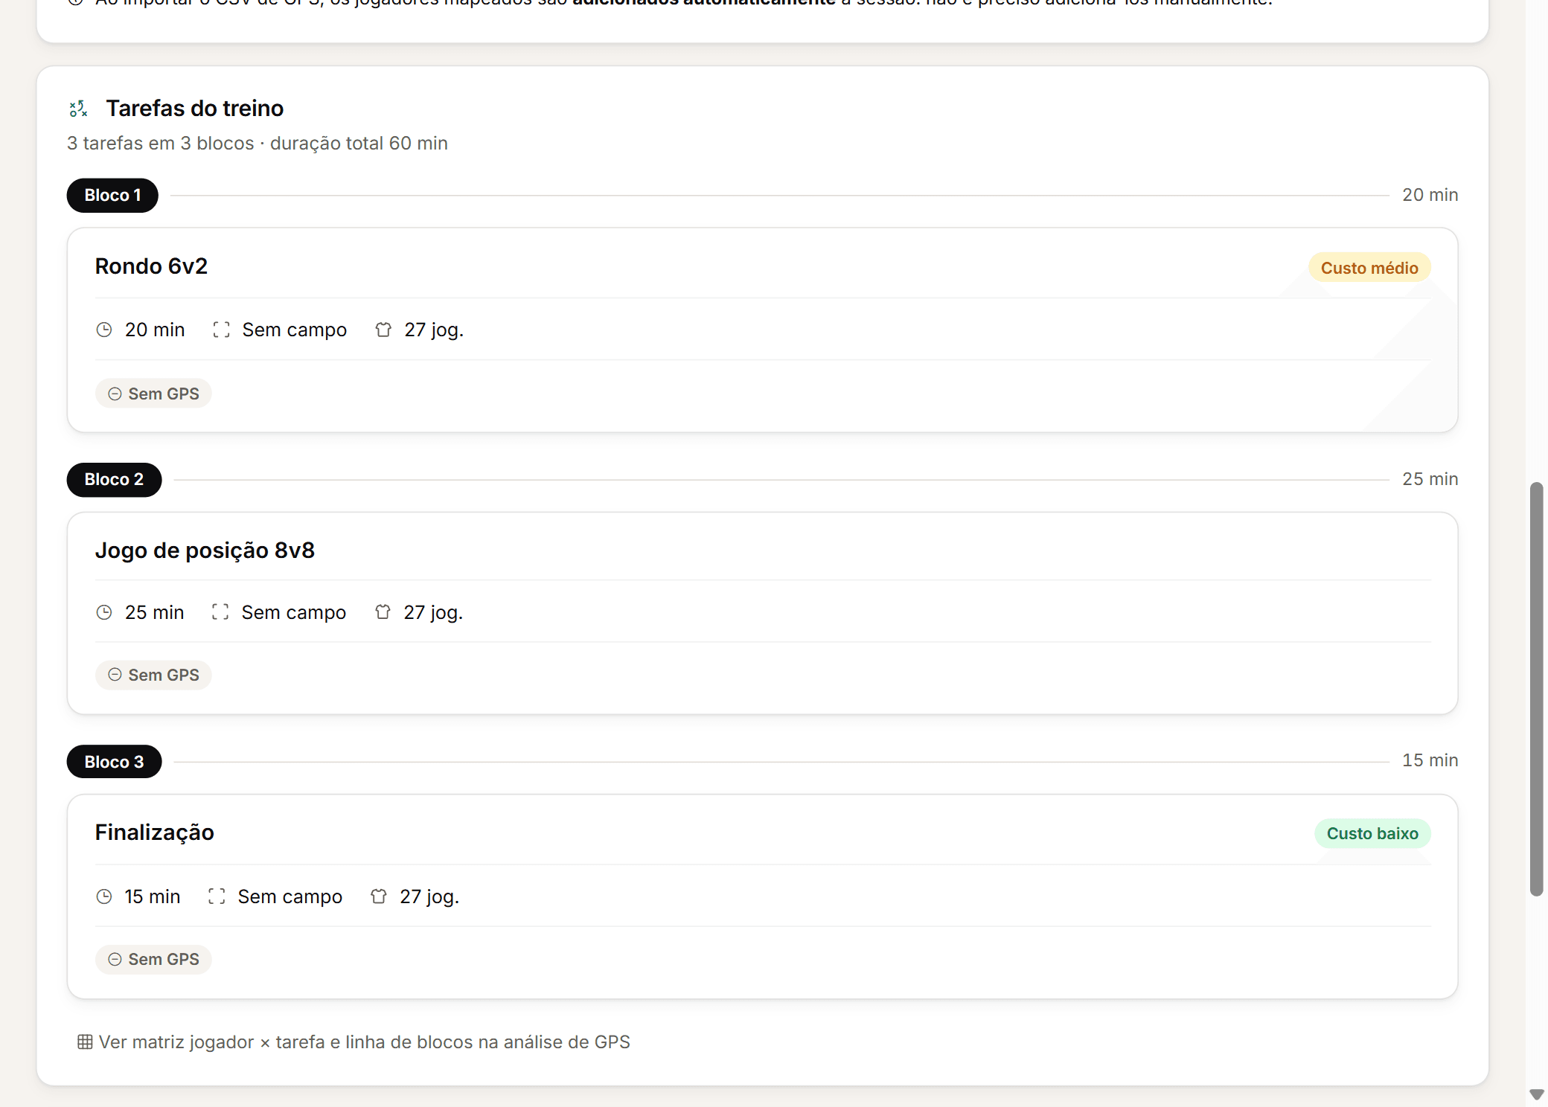Open the GPS analysis matrix link
This screenshot has width=1548, height=1107.
tap(354, 1042)
